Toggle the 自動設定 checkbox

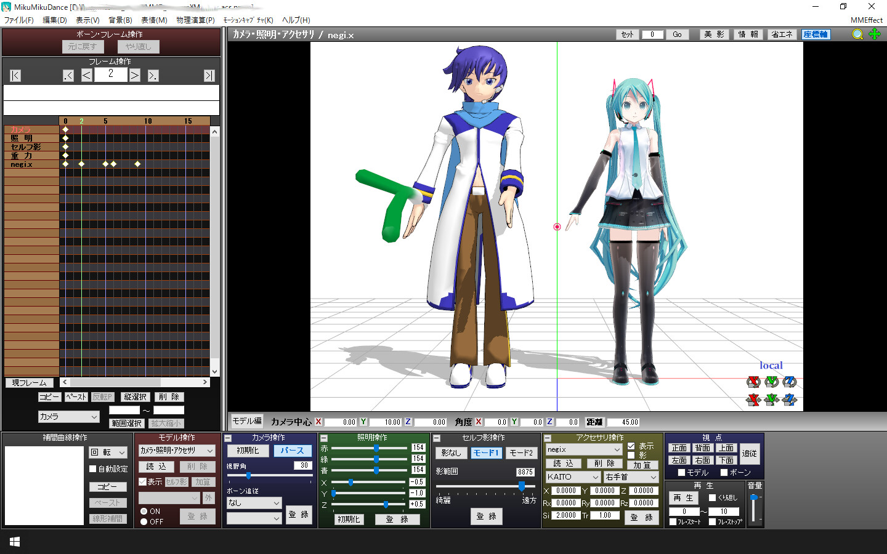pos(93,468)
